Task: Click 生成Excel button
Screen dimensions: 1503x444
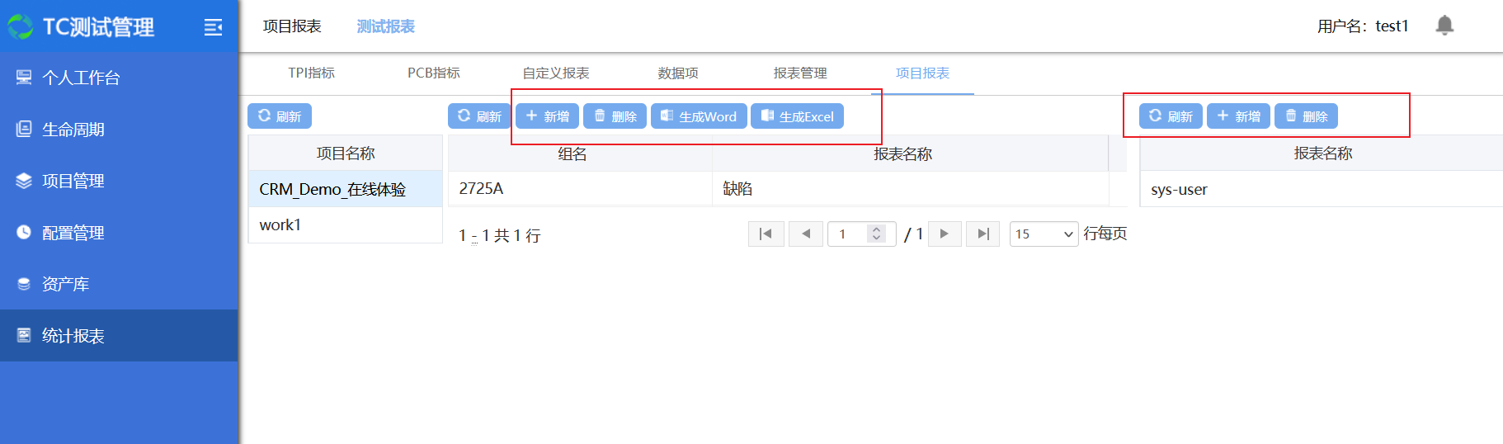Action: coord(797,116)
